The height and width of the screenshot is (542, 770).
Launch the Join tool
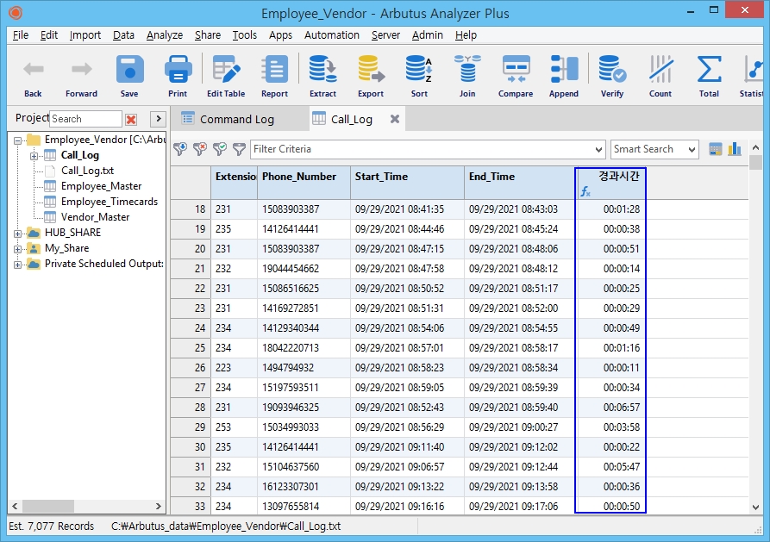[467, 76]
